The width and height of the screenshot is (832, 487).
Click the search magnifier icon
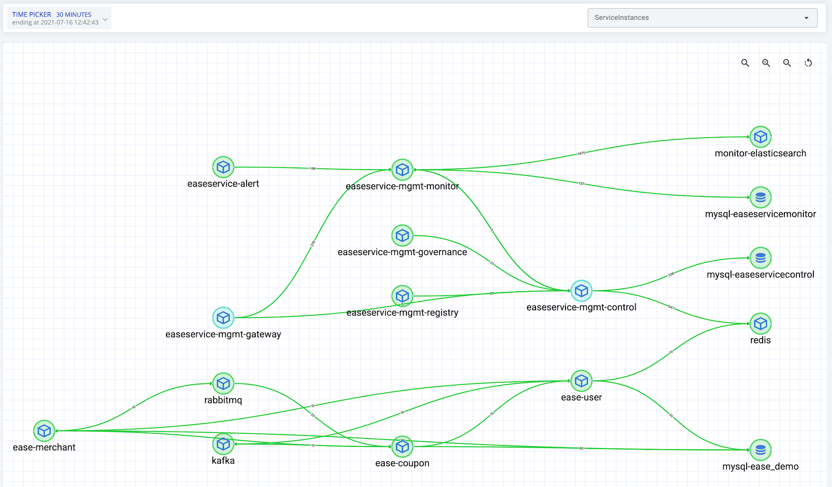[745, 63]
